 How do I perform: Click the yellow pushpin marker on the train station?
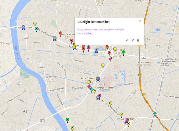pos(74,46)
